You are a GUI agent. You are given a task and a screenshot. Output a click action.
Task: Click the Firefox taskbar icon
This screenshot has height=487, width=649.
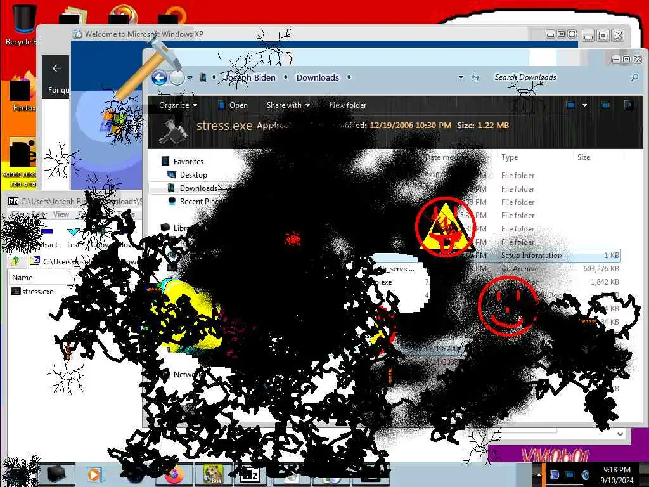(x=174, y=474)
